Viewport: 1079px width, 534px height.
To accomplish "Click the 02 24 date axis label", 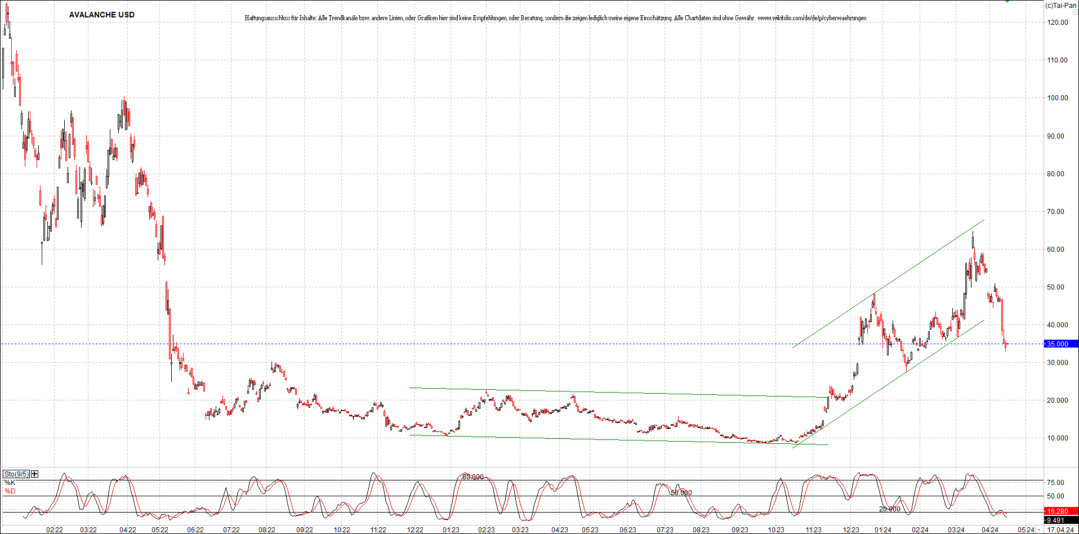I will (x=920, y=530).
